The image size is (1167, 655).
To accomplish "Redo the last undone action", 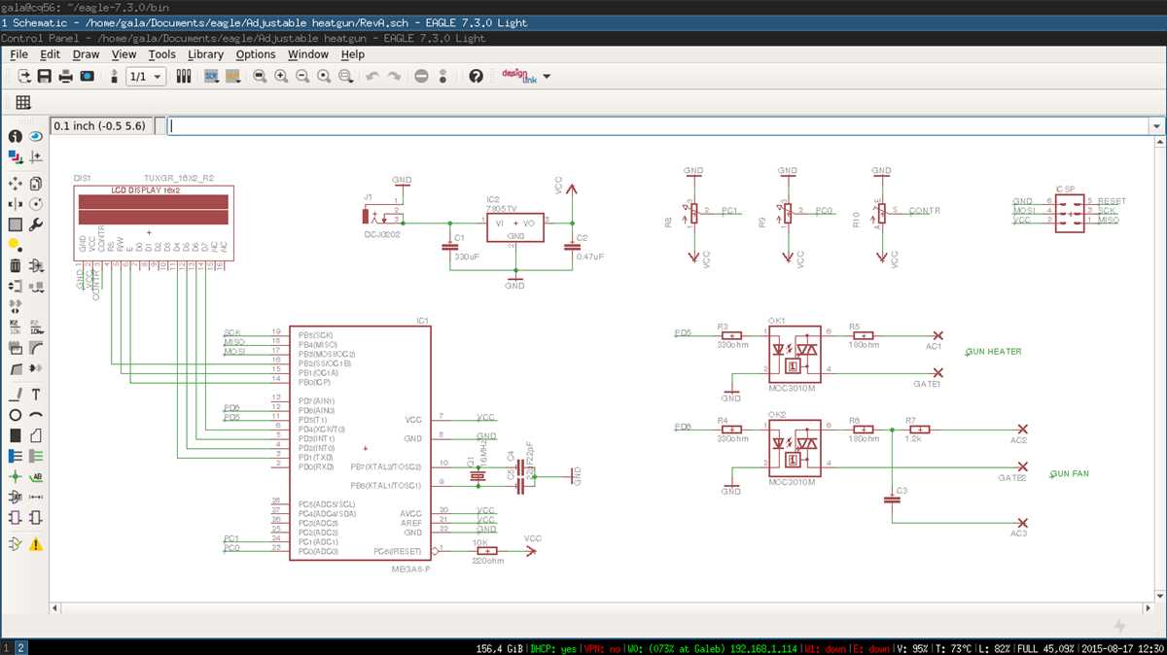I will [394, 76].
